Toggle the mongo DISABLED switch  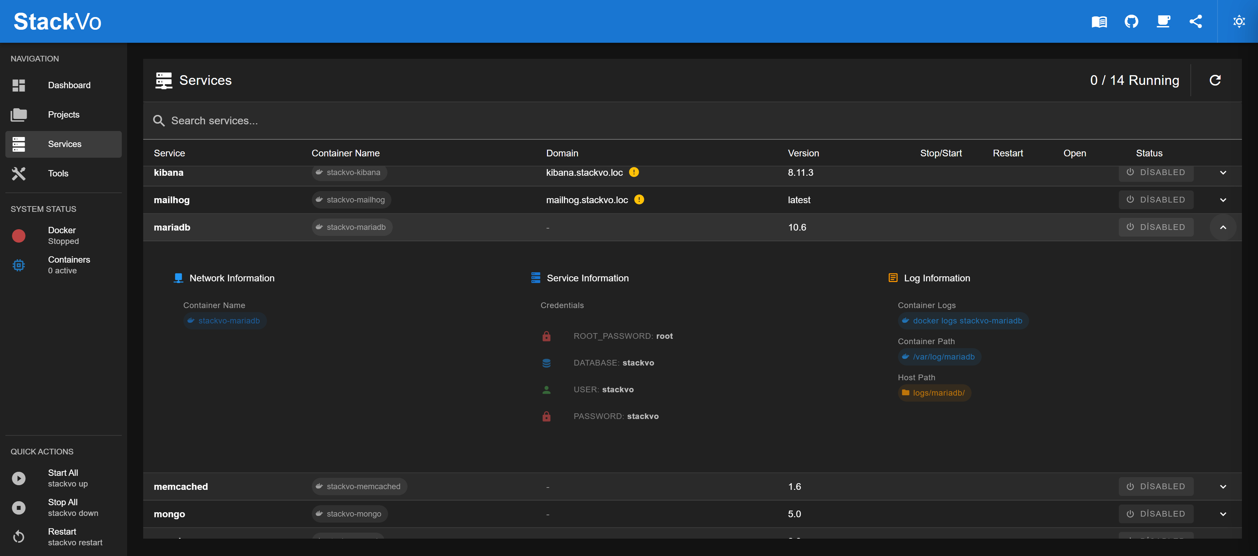click(1156, 514)
